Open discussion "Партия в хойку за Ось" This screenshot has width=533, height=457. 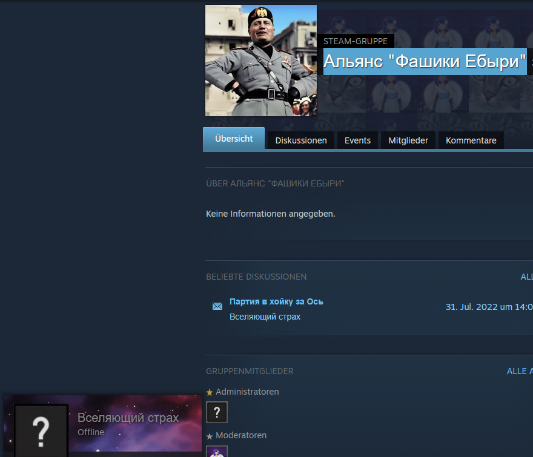(x=276, y=301)
